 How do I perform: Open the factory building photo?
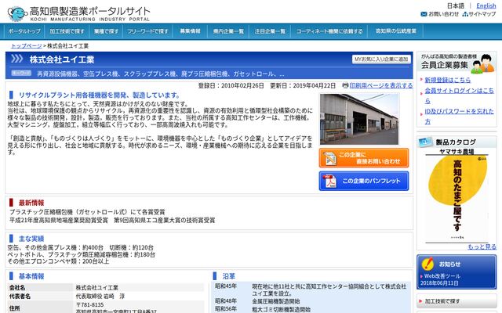tap(359, 119)
